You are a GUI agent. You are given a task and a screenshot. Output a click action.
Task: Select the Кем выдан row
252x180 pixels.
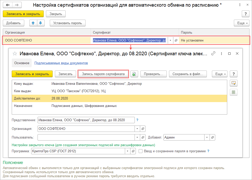tap(119, 91)
